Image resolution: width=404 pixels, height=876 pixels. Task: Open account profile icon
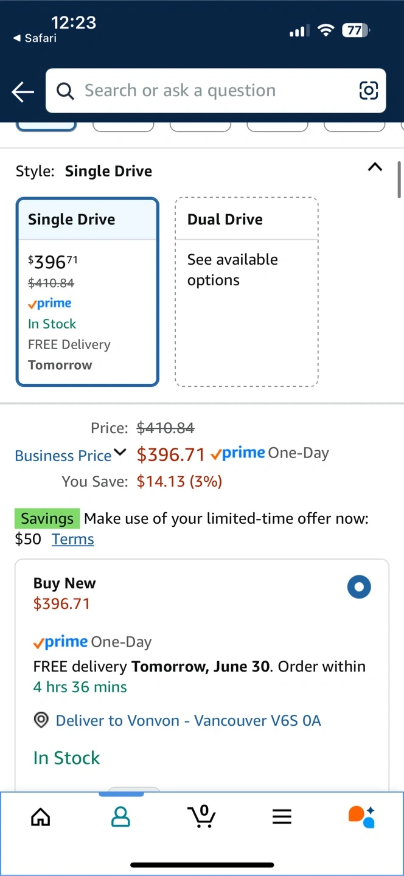click(x=121, y=816)
